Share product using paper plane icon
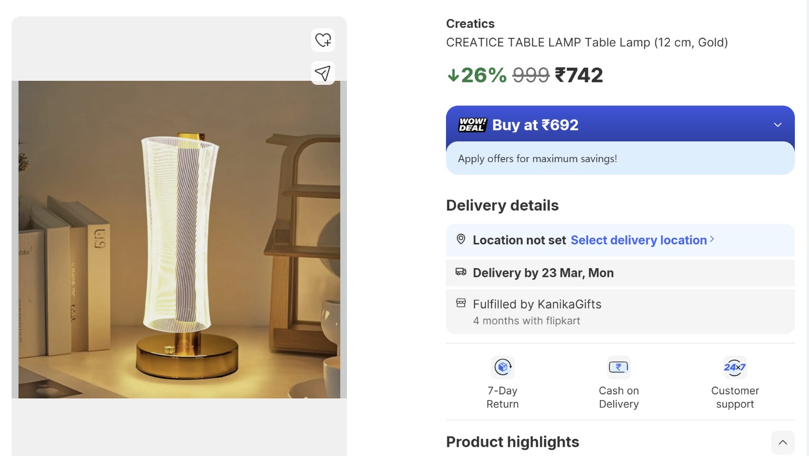The image size is (809, 456). [323, 73]
